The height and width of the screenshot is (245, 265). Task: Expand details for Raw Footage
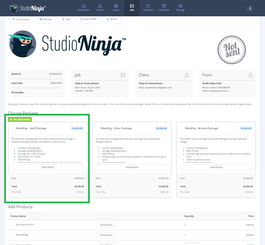point(106,235)
